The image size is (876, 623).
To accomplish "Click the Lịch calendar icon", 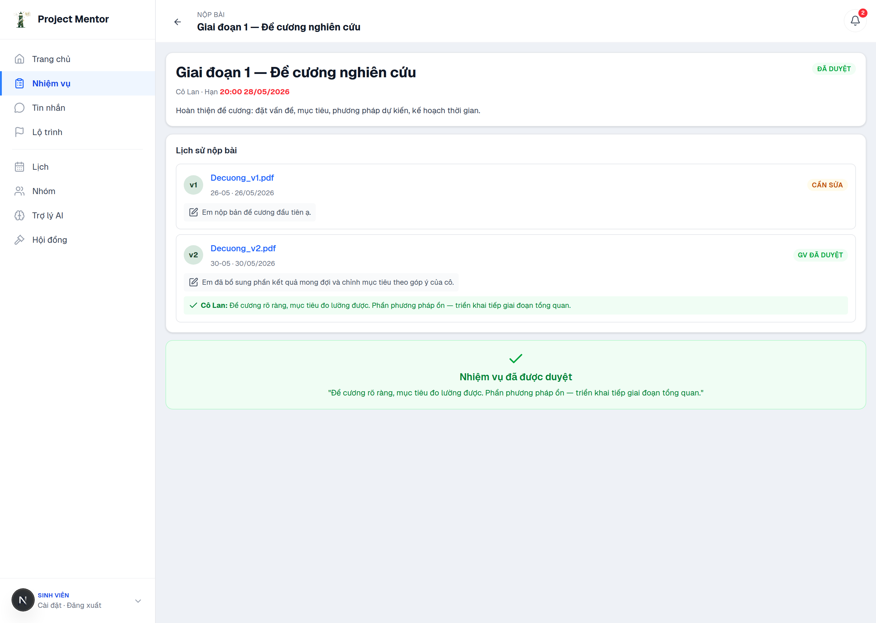I will (x=19, y=167).
